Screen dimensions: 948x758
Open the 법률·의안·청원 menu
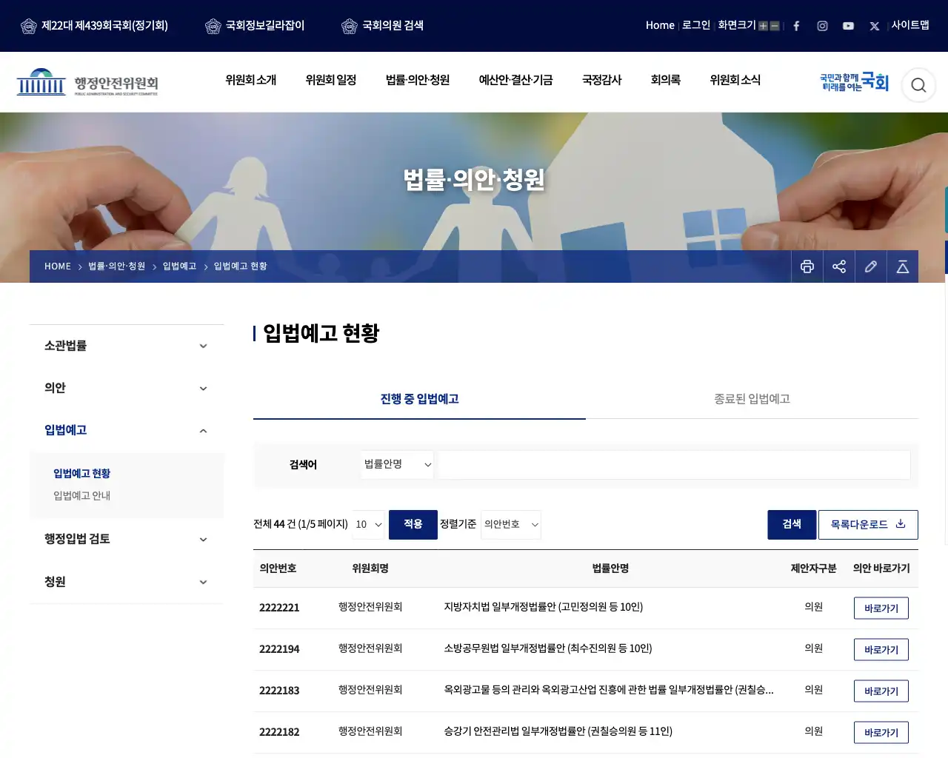tap(418, 80)
